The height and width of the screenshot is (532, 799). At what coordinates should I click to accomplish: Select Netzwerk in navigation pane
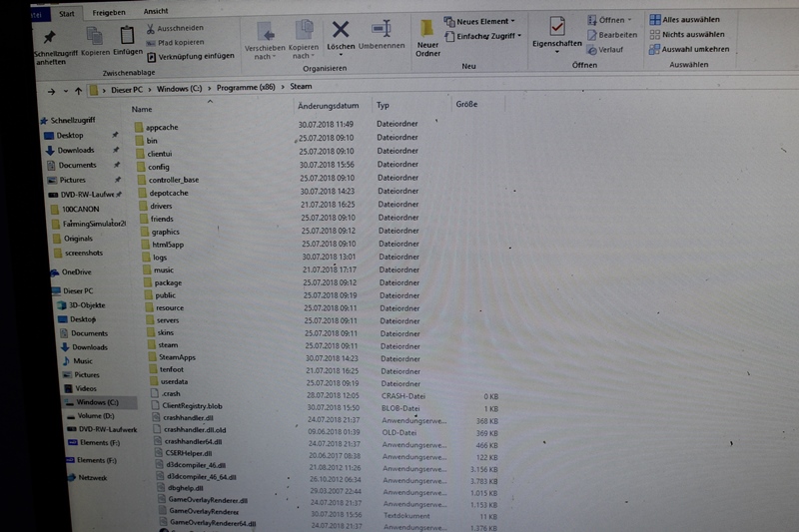[87, 478]
